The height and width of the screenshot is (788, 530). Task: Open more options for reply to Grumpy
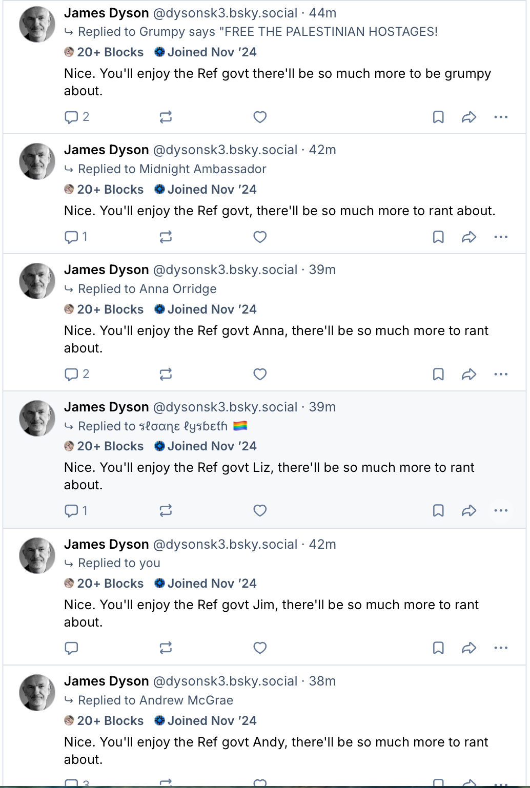pos(501,117)
